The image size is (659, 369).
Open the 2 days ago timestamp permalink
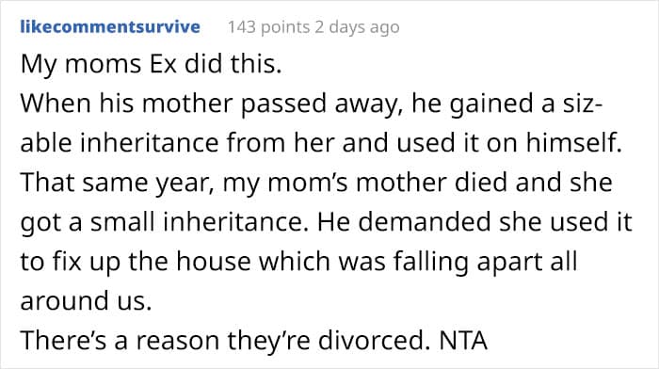pyautogui.click(x=357, y=27)
